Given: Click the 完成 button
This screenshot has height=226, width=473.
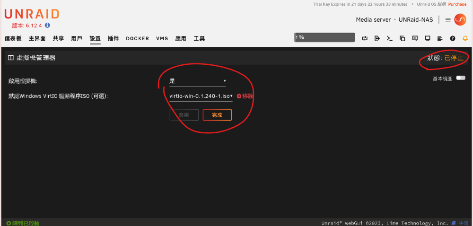Looking at the screenshot, I should (217, 115).
